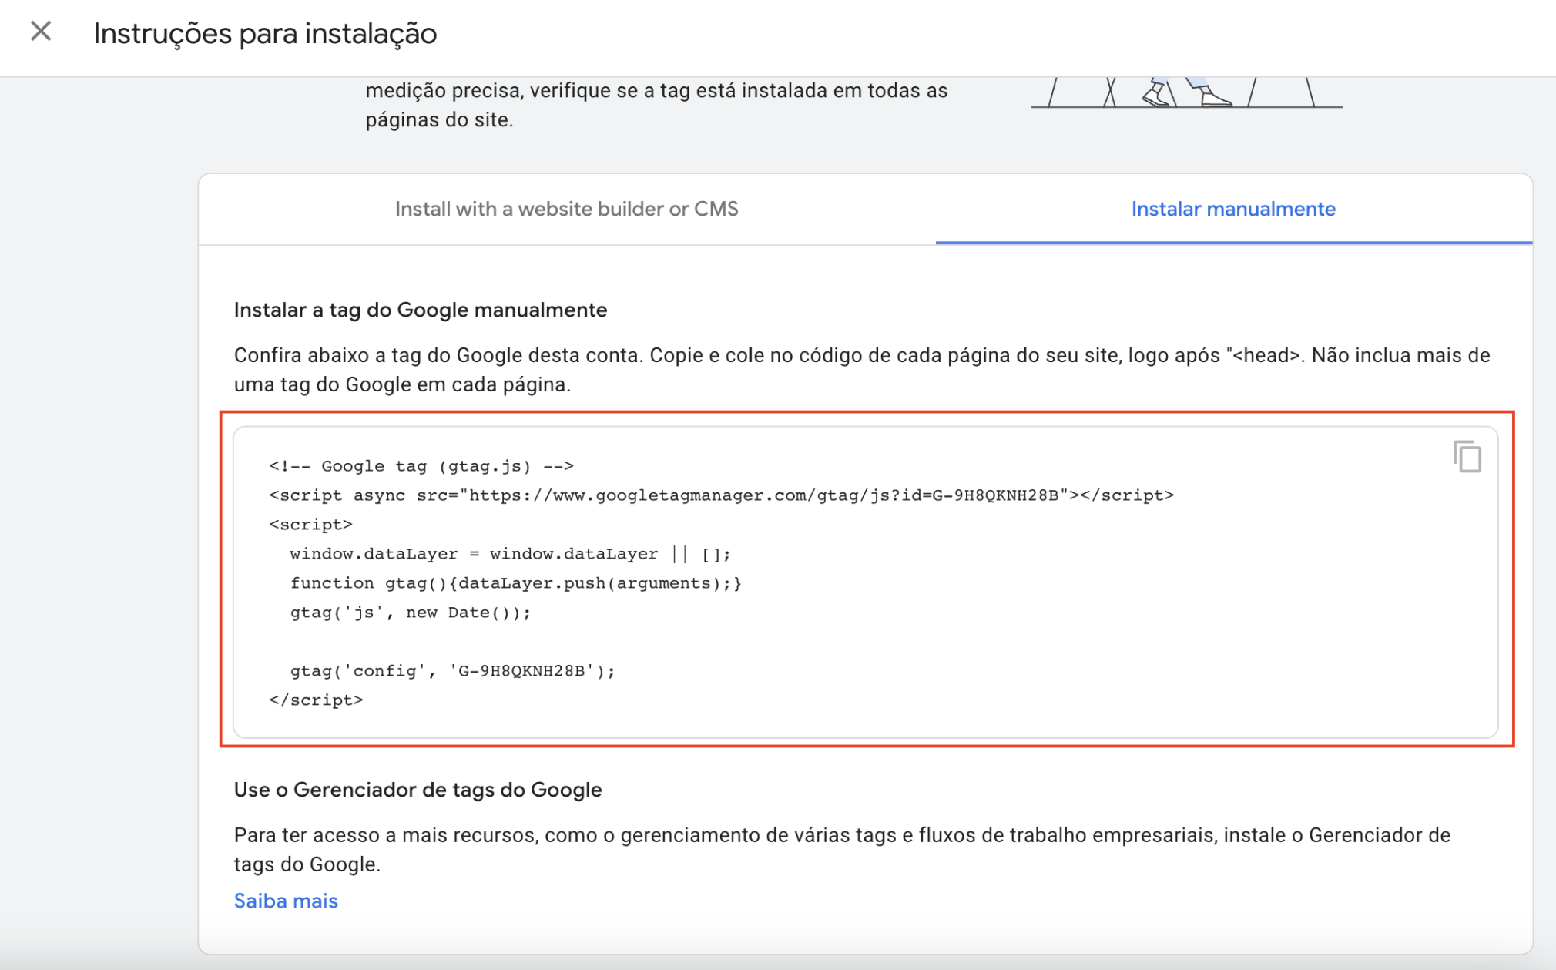The height and width of the screenshot is (970, 1556).
Task: Click the Use o Gerenciador de tags heading
Action: 418,789
